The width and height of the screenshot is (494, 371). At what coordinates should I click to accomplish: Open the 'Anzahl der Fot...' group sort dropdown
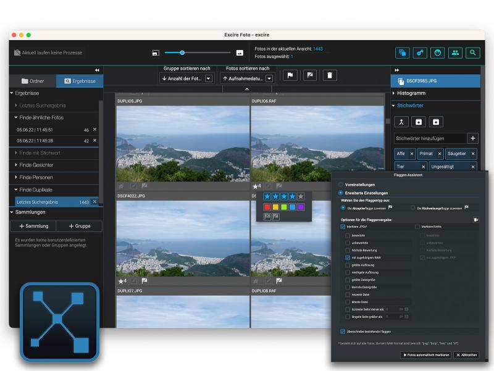click(x=209, y=78)
